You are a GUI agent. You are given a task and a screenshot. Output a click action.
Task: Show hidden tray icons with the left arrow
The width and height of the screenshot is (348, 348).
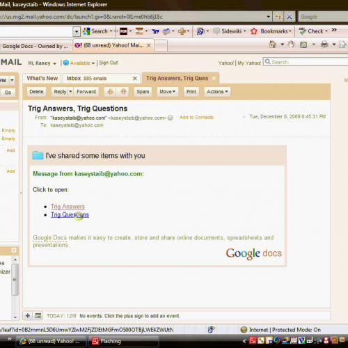[244, 341]
